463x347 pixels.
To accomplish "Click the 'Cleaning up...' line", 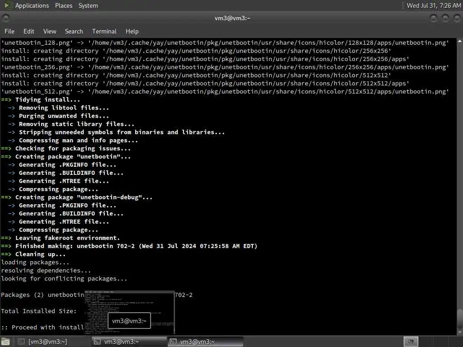I will pyautogui.click(x=33, y=254).
